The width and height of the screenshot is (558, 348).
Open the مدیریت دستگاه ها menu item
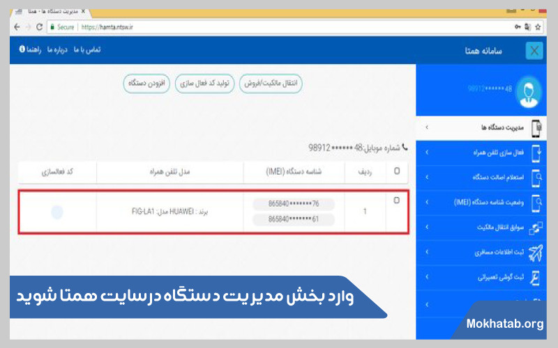point(481,128)
